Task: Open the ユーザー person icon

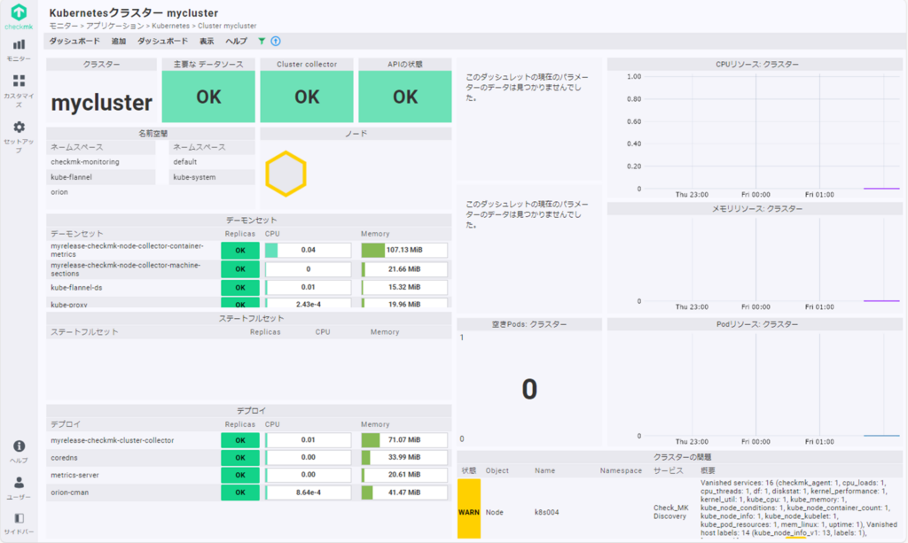Action: tap(20, 482)
